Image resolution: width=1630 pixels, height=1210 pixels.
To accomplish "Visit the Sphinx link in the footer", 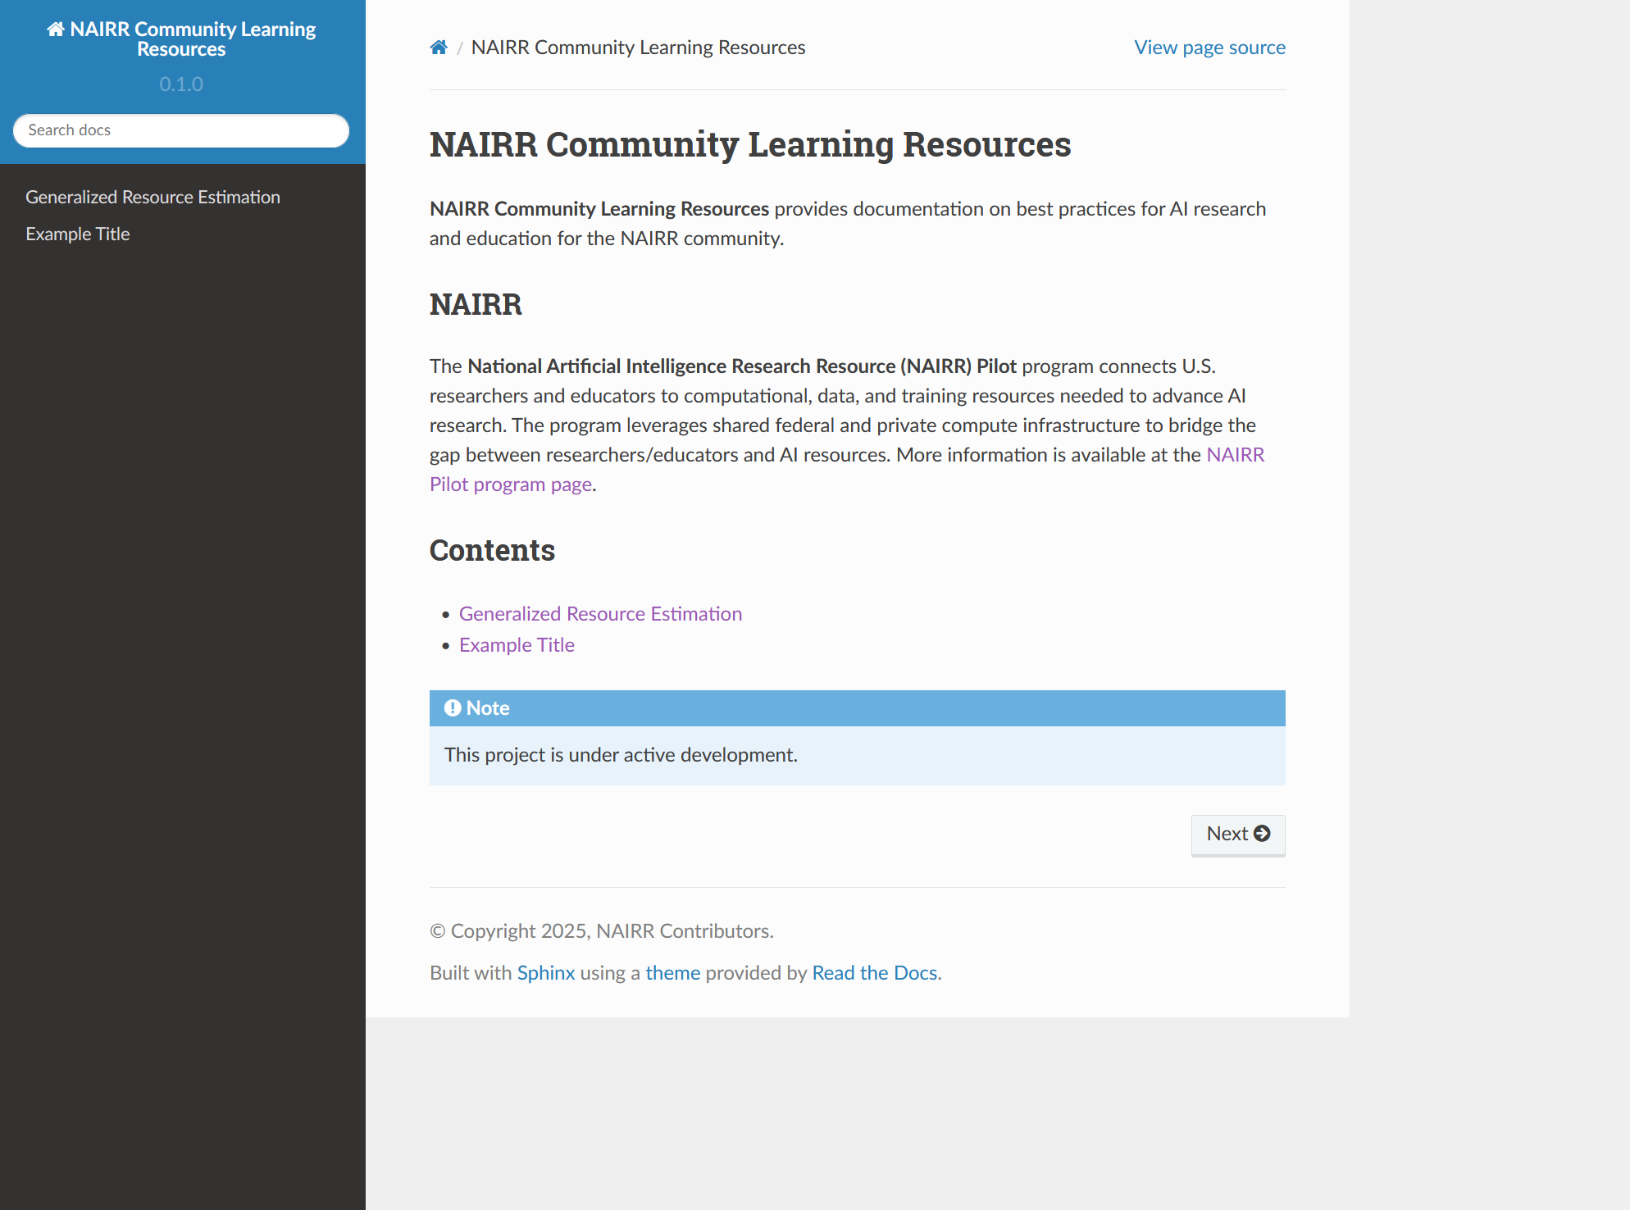I will point(546,973).
